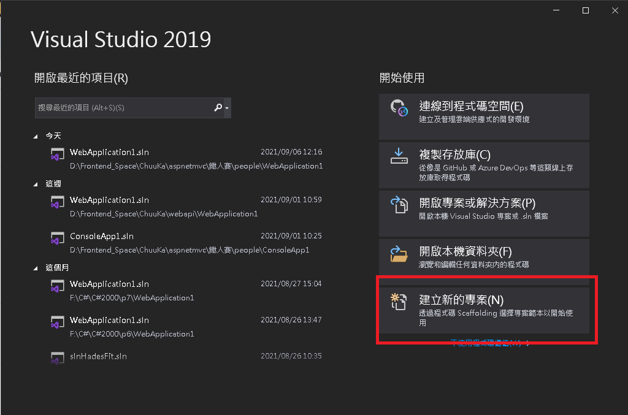Click the 這週 group label
The image size is (628, 415).
pos(53,184)
